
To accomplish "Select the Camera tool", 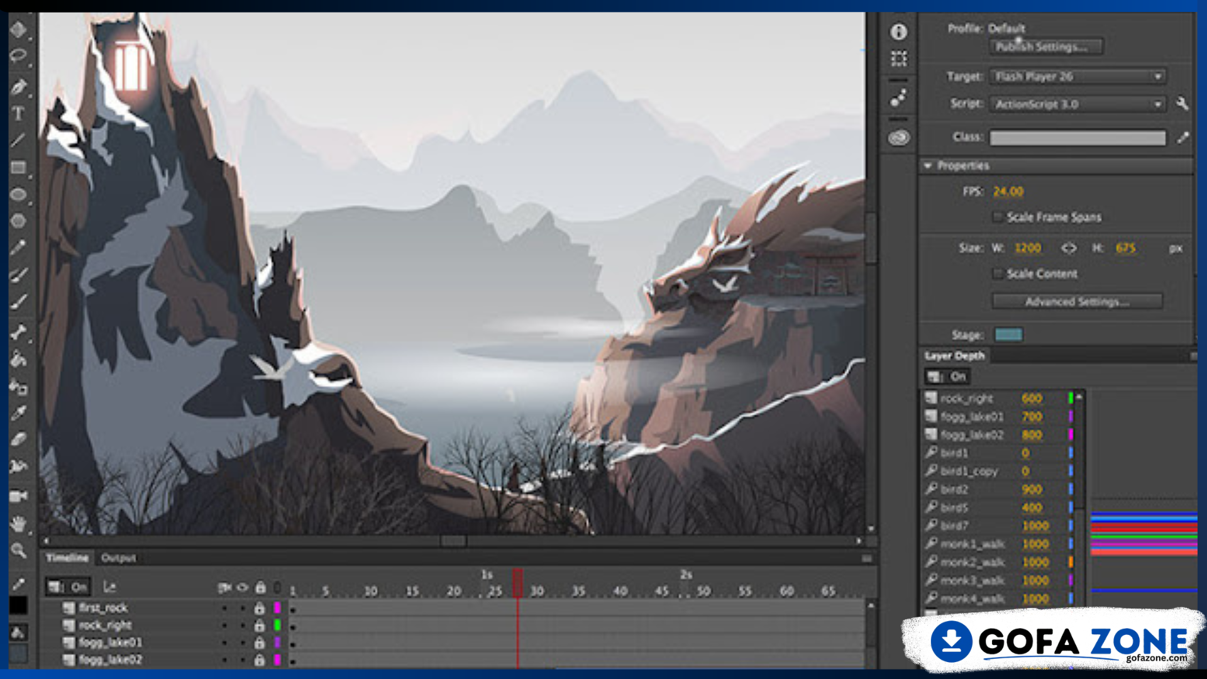I will (18, 496).
